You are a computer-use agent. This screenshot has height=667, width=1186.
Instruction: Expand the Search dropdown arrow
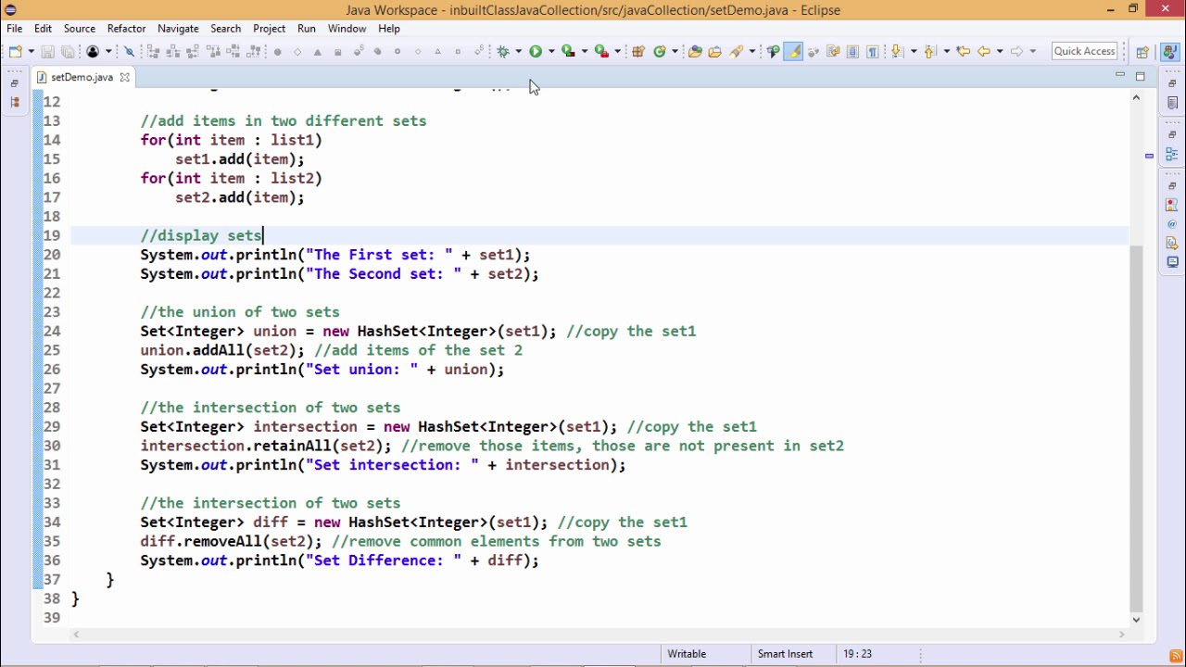(752, 52)
